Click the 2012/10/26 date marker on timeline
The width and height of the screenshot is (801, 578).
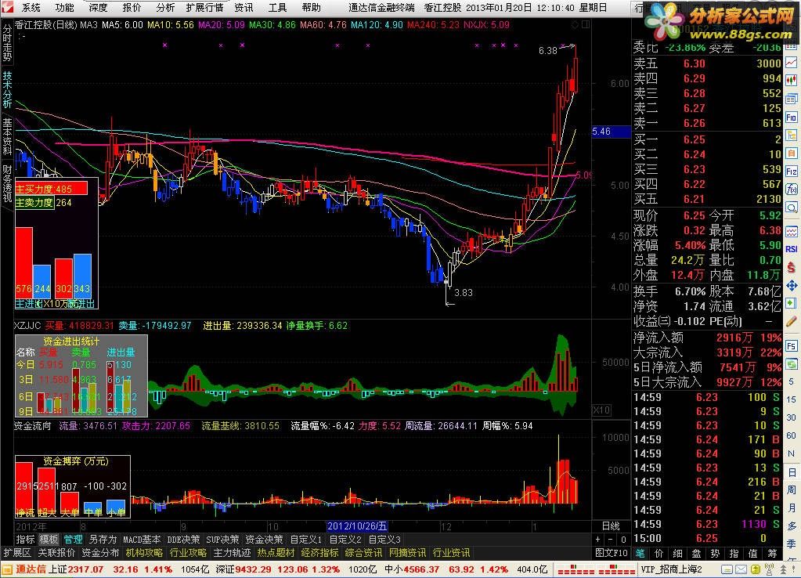coord(357,526)
